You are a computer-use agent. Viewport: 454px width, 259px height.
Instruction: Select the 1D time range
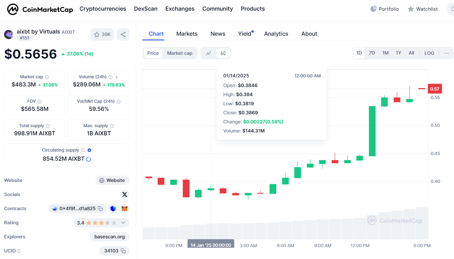359,53
